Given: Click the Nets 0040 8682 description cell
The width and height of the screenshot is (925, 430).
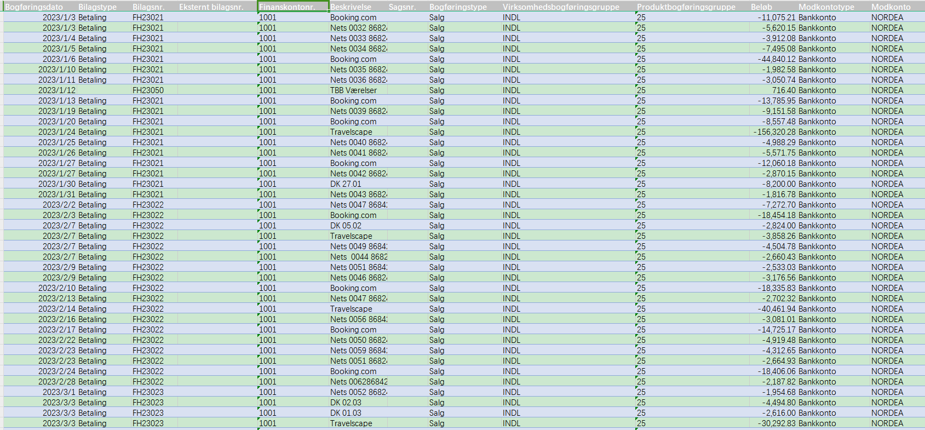Looking at the screenshot, I should tap(358, 142).
